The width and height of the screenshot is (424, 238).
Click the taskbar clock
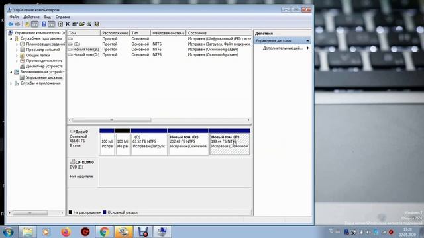(407, 232)
